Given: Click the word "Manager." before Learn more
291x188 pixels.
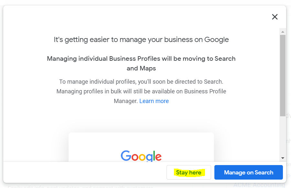Looking at the screenshot, I should point(126,101).
